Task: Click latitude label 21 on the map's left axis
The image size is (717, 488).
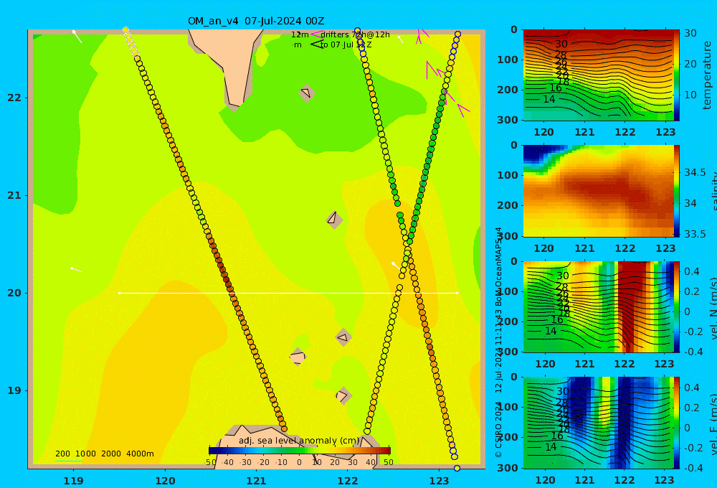Action: tap(14, 195)
